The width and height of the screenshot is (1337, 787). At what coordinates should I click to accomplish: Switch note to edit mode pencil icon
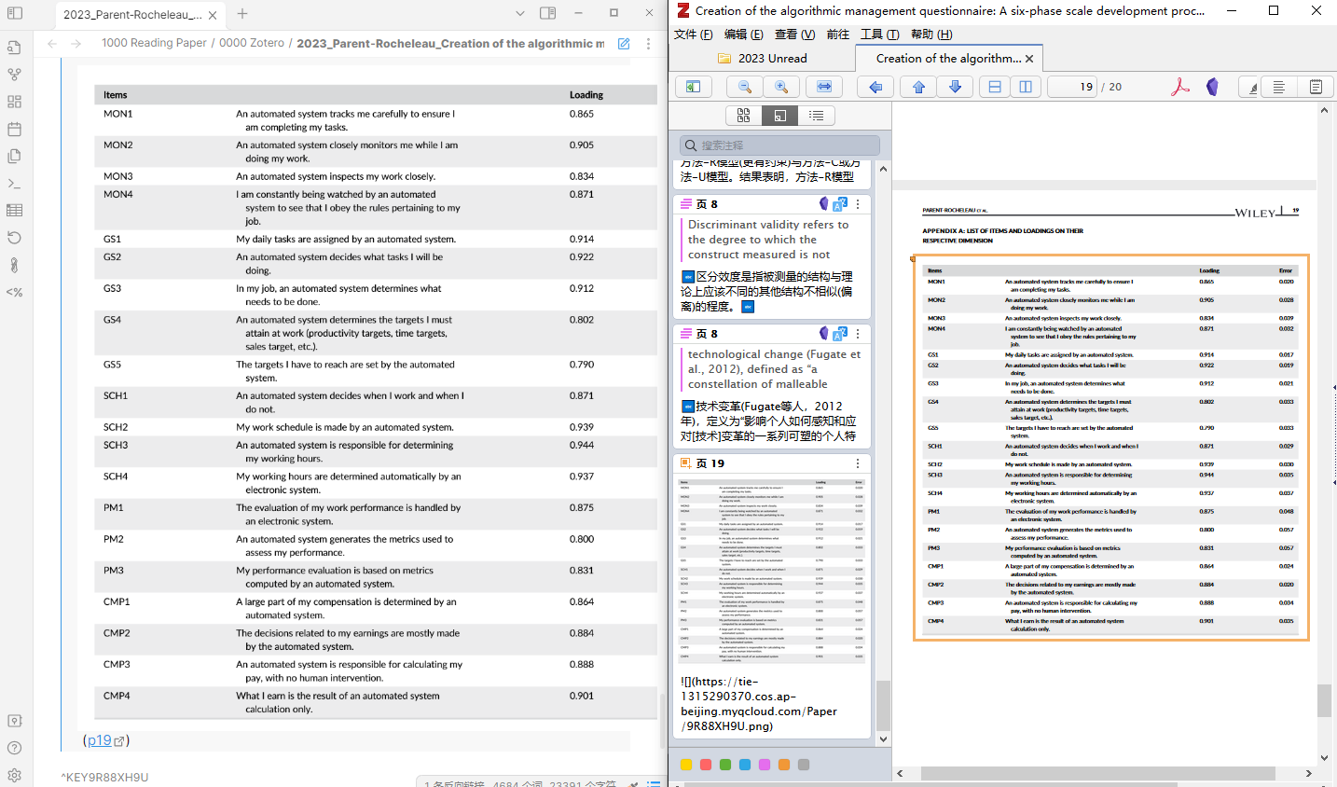624,44
